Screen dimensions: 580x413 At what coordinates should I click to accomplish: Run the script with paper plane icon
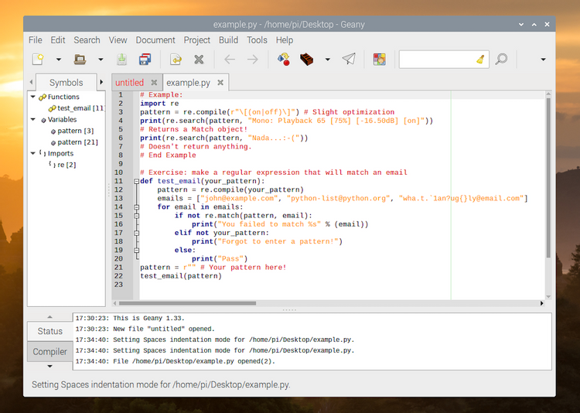pos(349,59)
